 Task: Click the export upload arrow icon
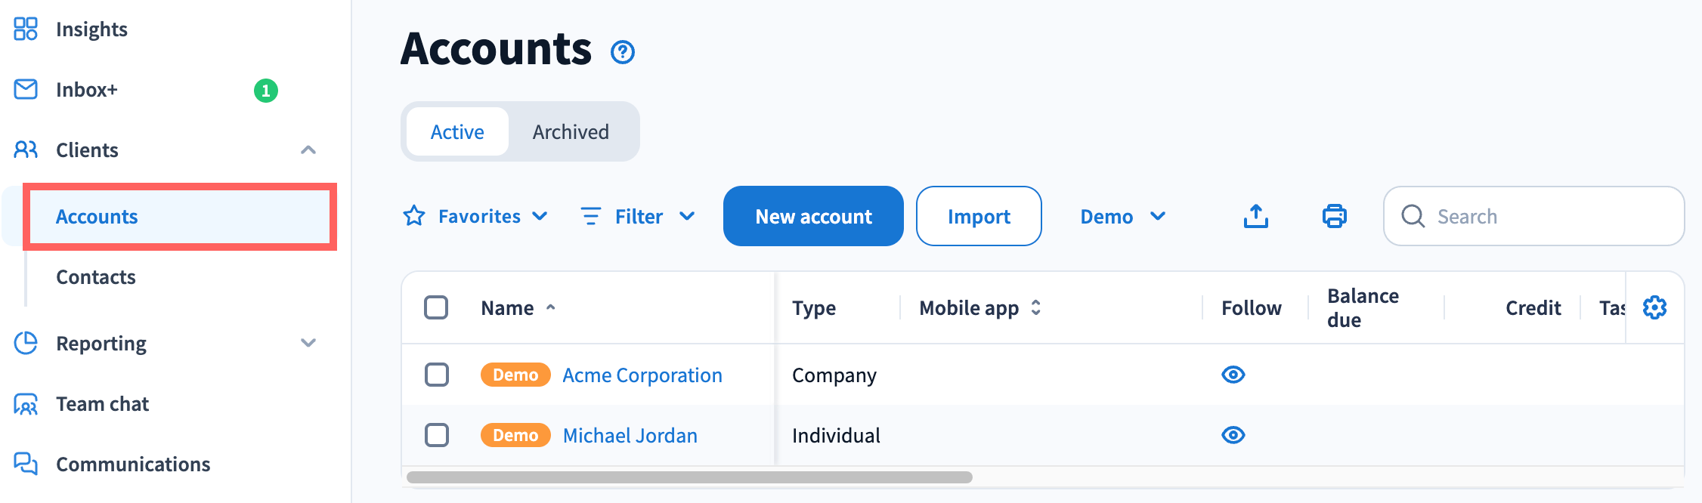pyautogui.click(x=1255, y=216)
